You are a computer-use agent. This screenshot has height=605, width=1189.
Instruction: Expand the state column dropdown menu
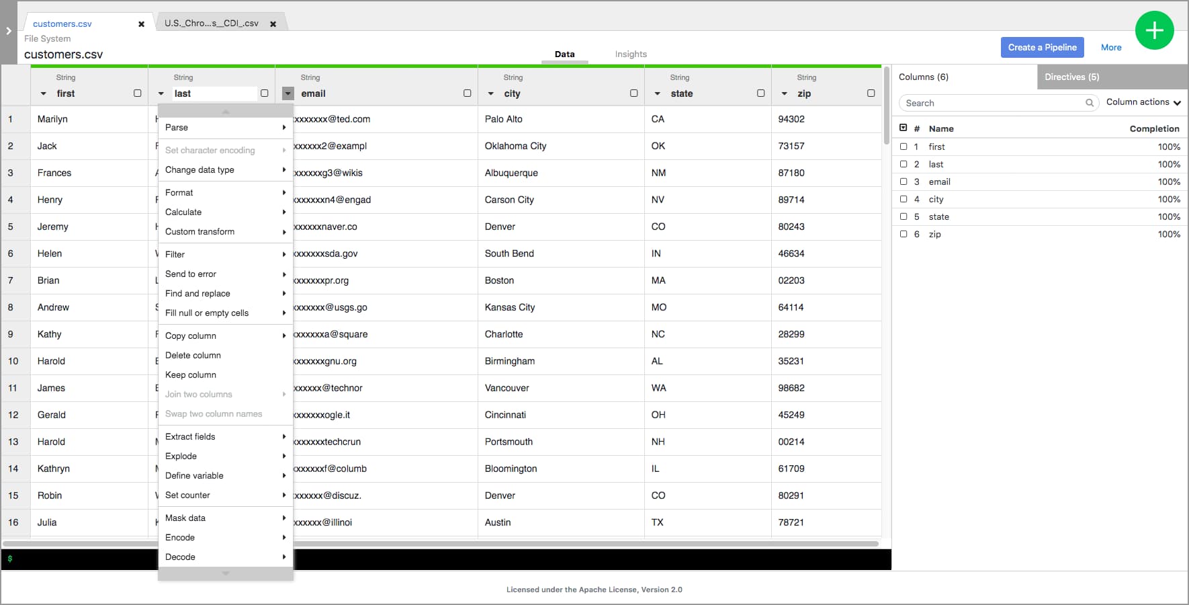[x=657, y=94]
